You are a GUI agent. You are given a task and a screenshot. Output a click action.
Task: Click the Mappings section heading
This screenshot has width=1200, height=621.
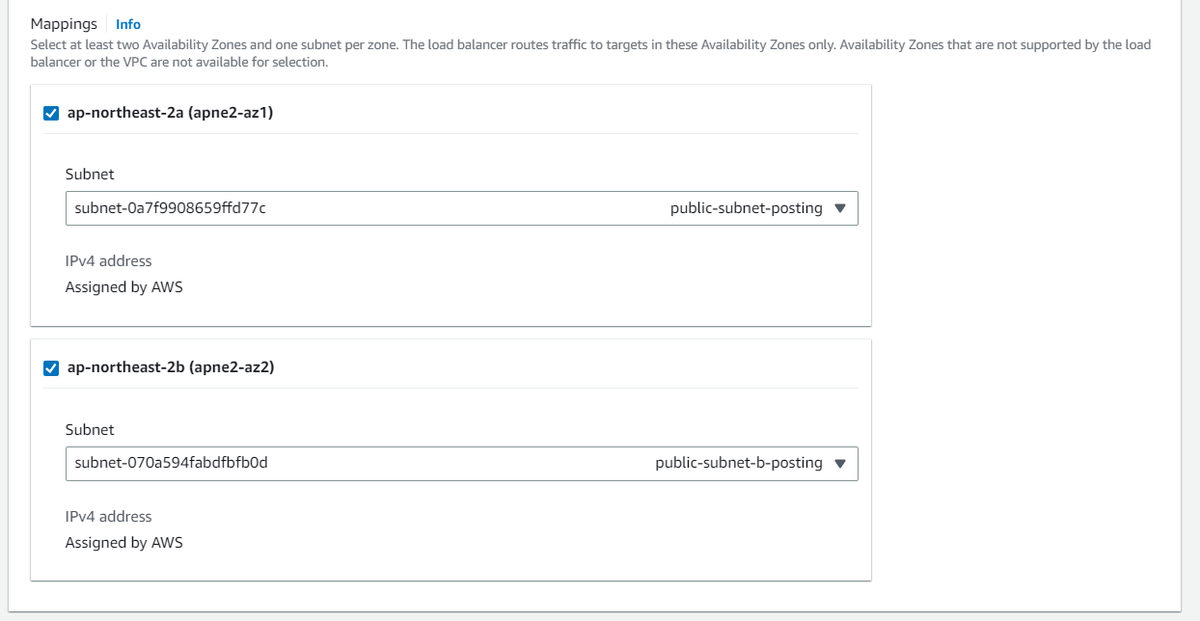[x=64, y=24]
